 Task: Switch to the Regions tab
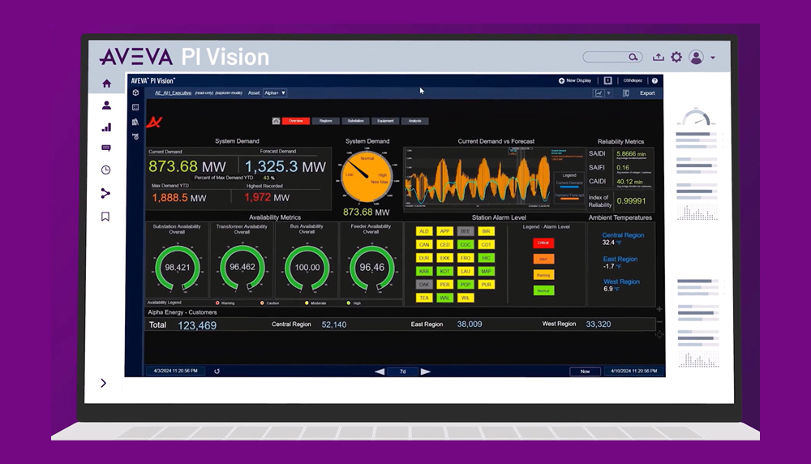click(325, 121)
